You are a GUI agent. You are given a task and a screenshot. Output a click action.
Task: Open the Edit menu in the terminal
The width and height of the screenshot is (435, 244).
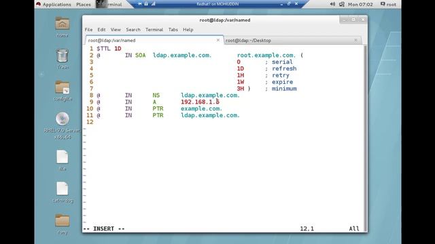point(101,30)
